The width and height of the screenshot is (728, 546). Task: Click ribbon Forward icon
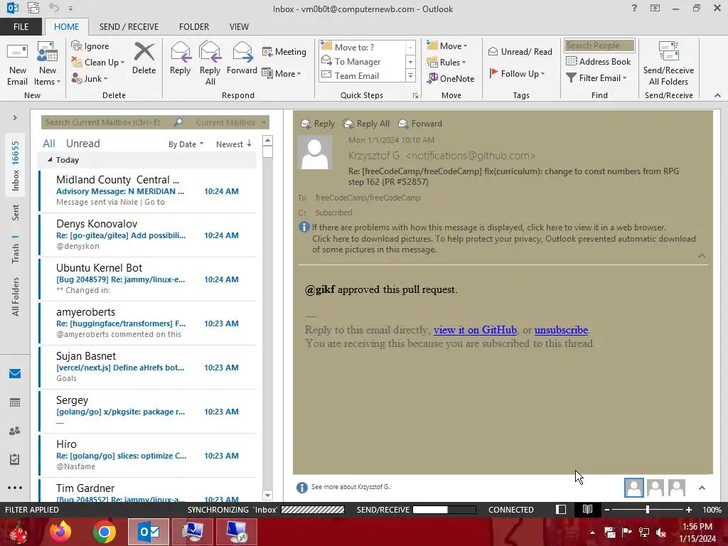click(242, 59)
